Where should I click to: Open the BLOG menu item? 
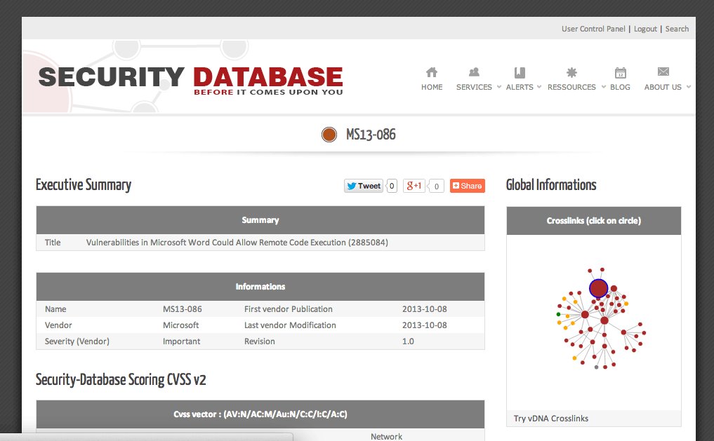click(x=620, y=87)
